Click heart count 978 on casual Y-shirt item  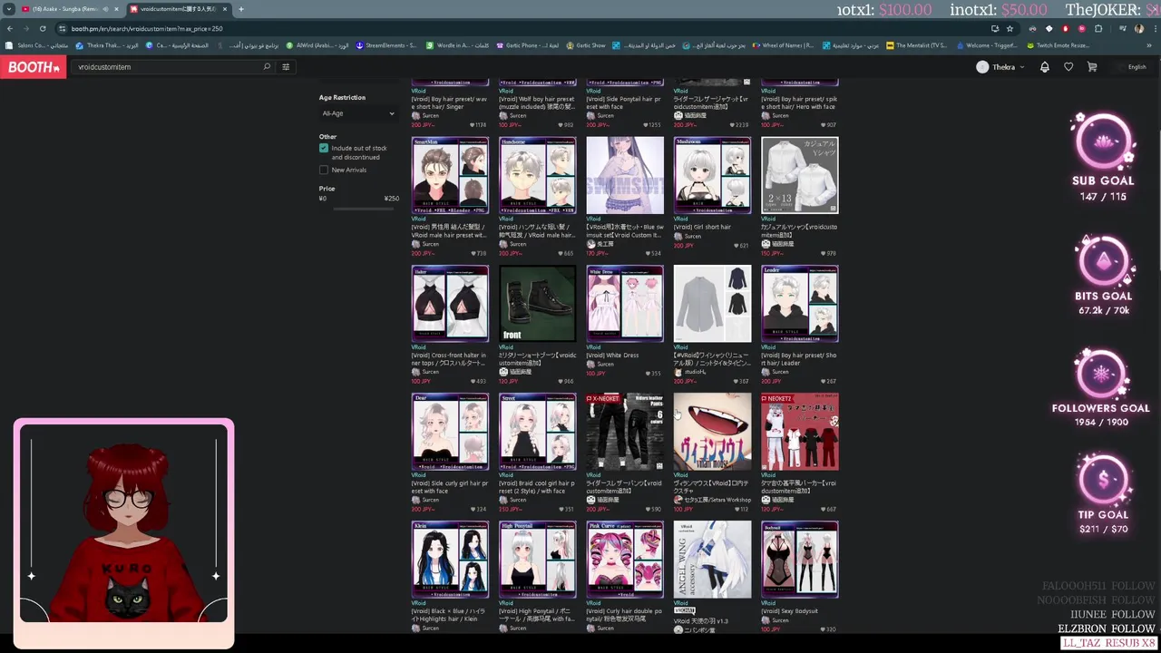point(830,253)
